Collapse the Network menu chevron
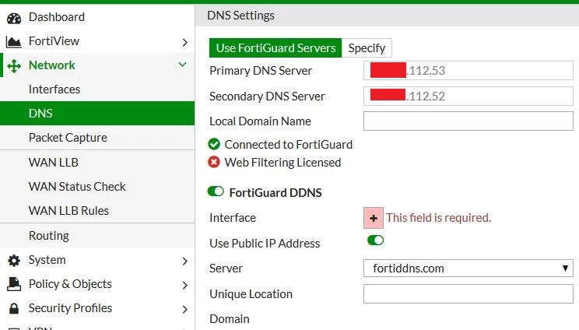The image size is (579, 330). 182,65
